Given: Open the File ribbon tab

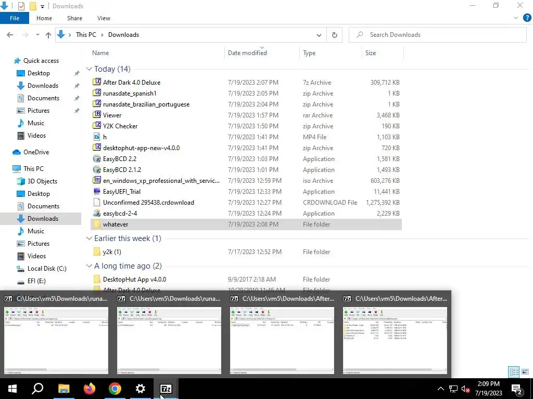Looking at the screenshot, I should (15, 18).
